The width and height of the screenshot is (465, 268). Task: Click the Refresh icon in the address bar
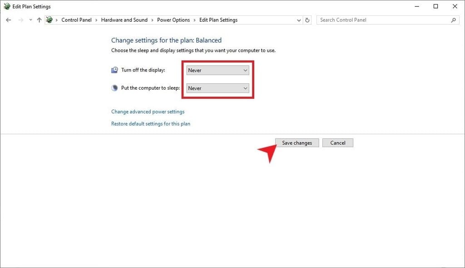(307, 19)
